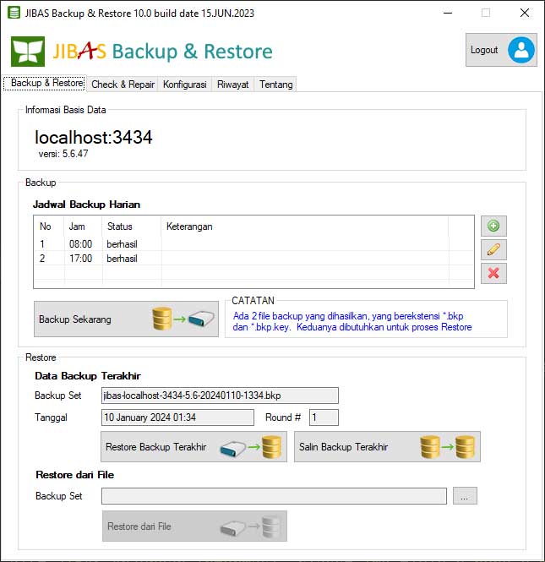Select the Backup & Restore tab
This screenshot has height=562, width=545.
tap(45, 83)
